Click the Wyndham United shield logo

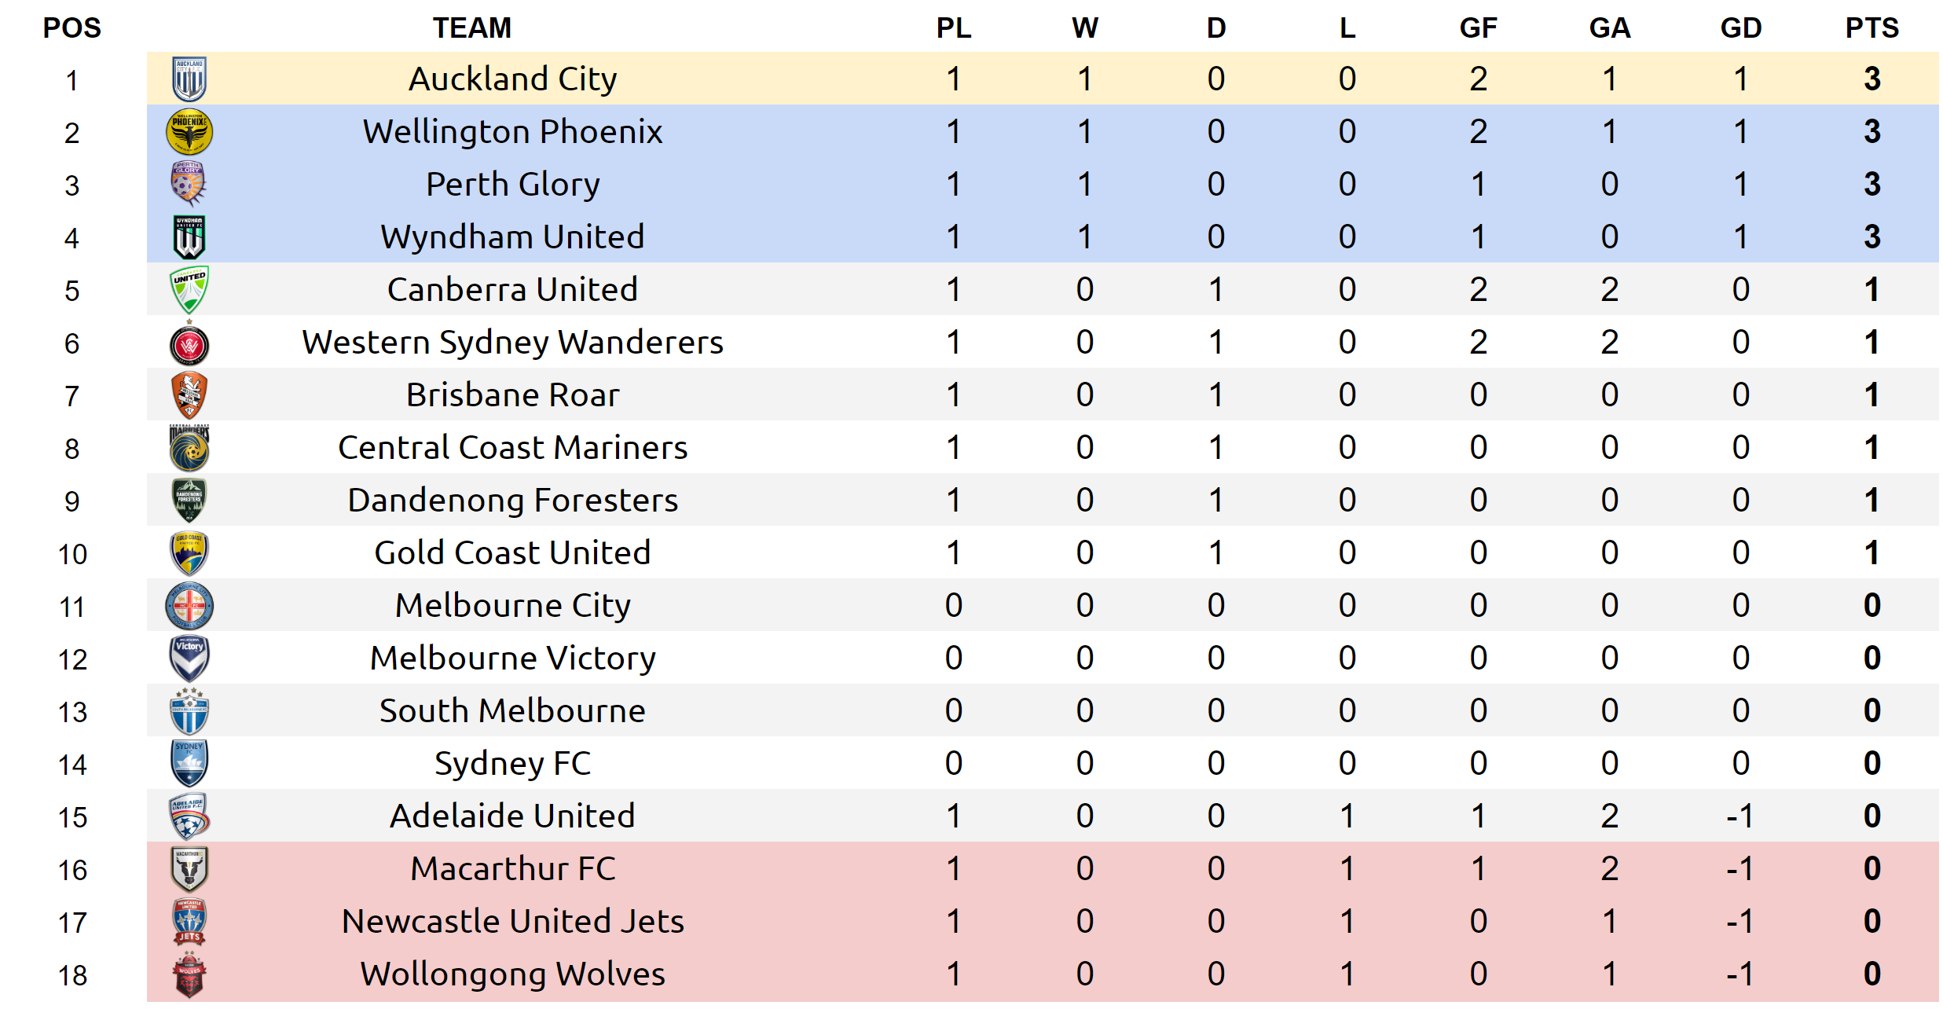tap(189, 237)
